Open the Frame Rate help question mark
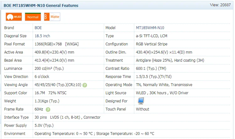 48,109
